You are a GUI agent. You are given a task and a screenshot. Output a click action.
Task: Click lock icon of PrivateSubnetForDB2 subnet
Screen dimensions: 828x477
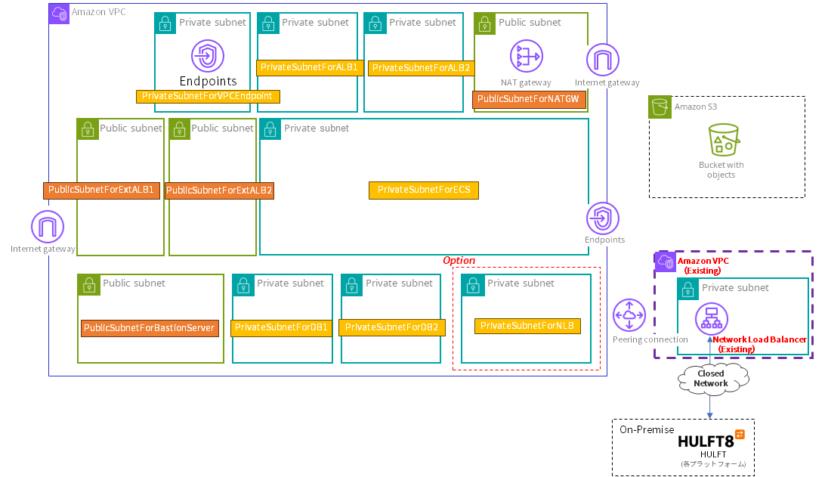(352, 285)
